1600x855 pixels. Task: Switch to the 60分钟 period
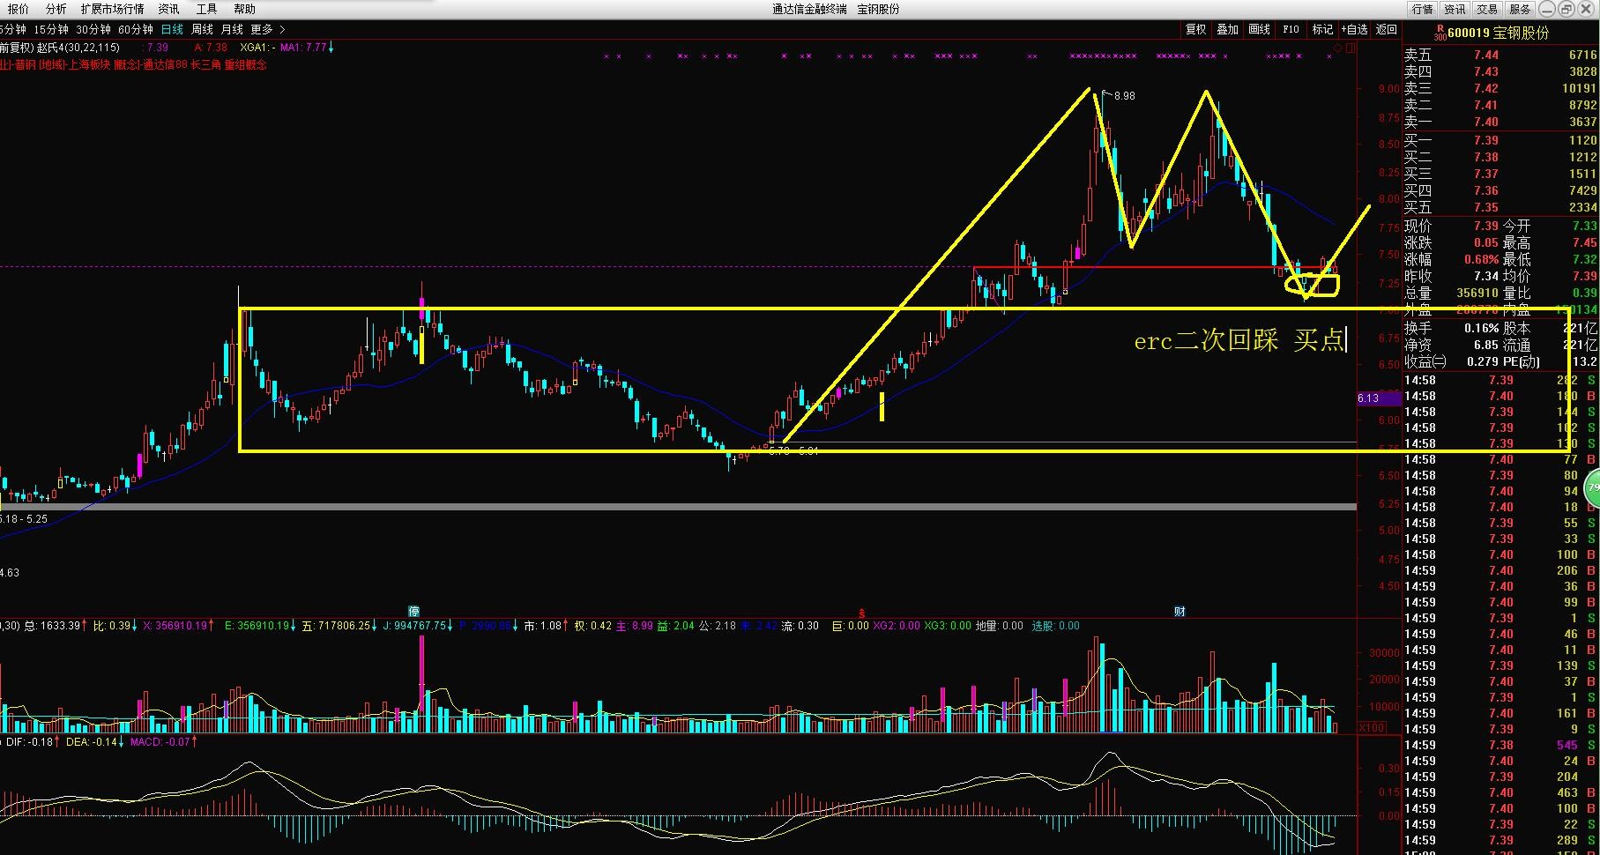pos(136,29)
